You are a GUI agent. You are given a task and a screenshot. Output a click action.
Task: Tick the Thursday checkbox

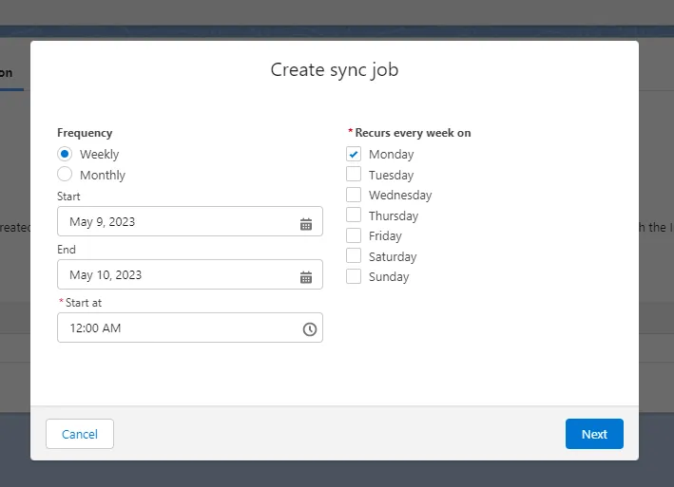coord(354,215)
